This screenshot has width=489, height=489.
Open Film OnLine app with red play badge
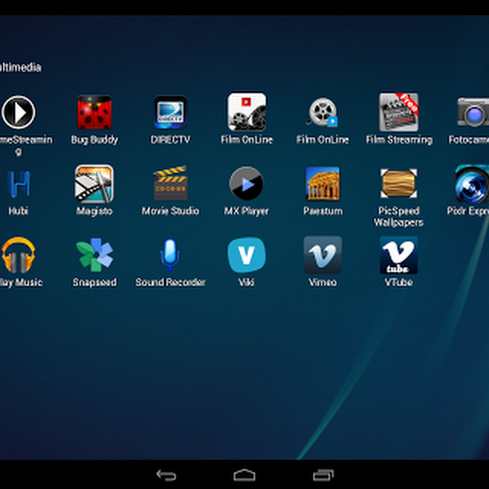(247, 111)
